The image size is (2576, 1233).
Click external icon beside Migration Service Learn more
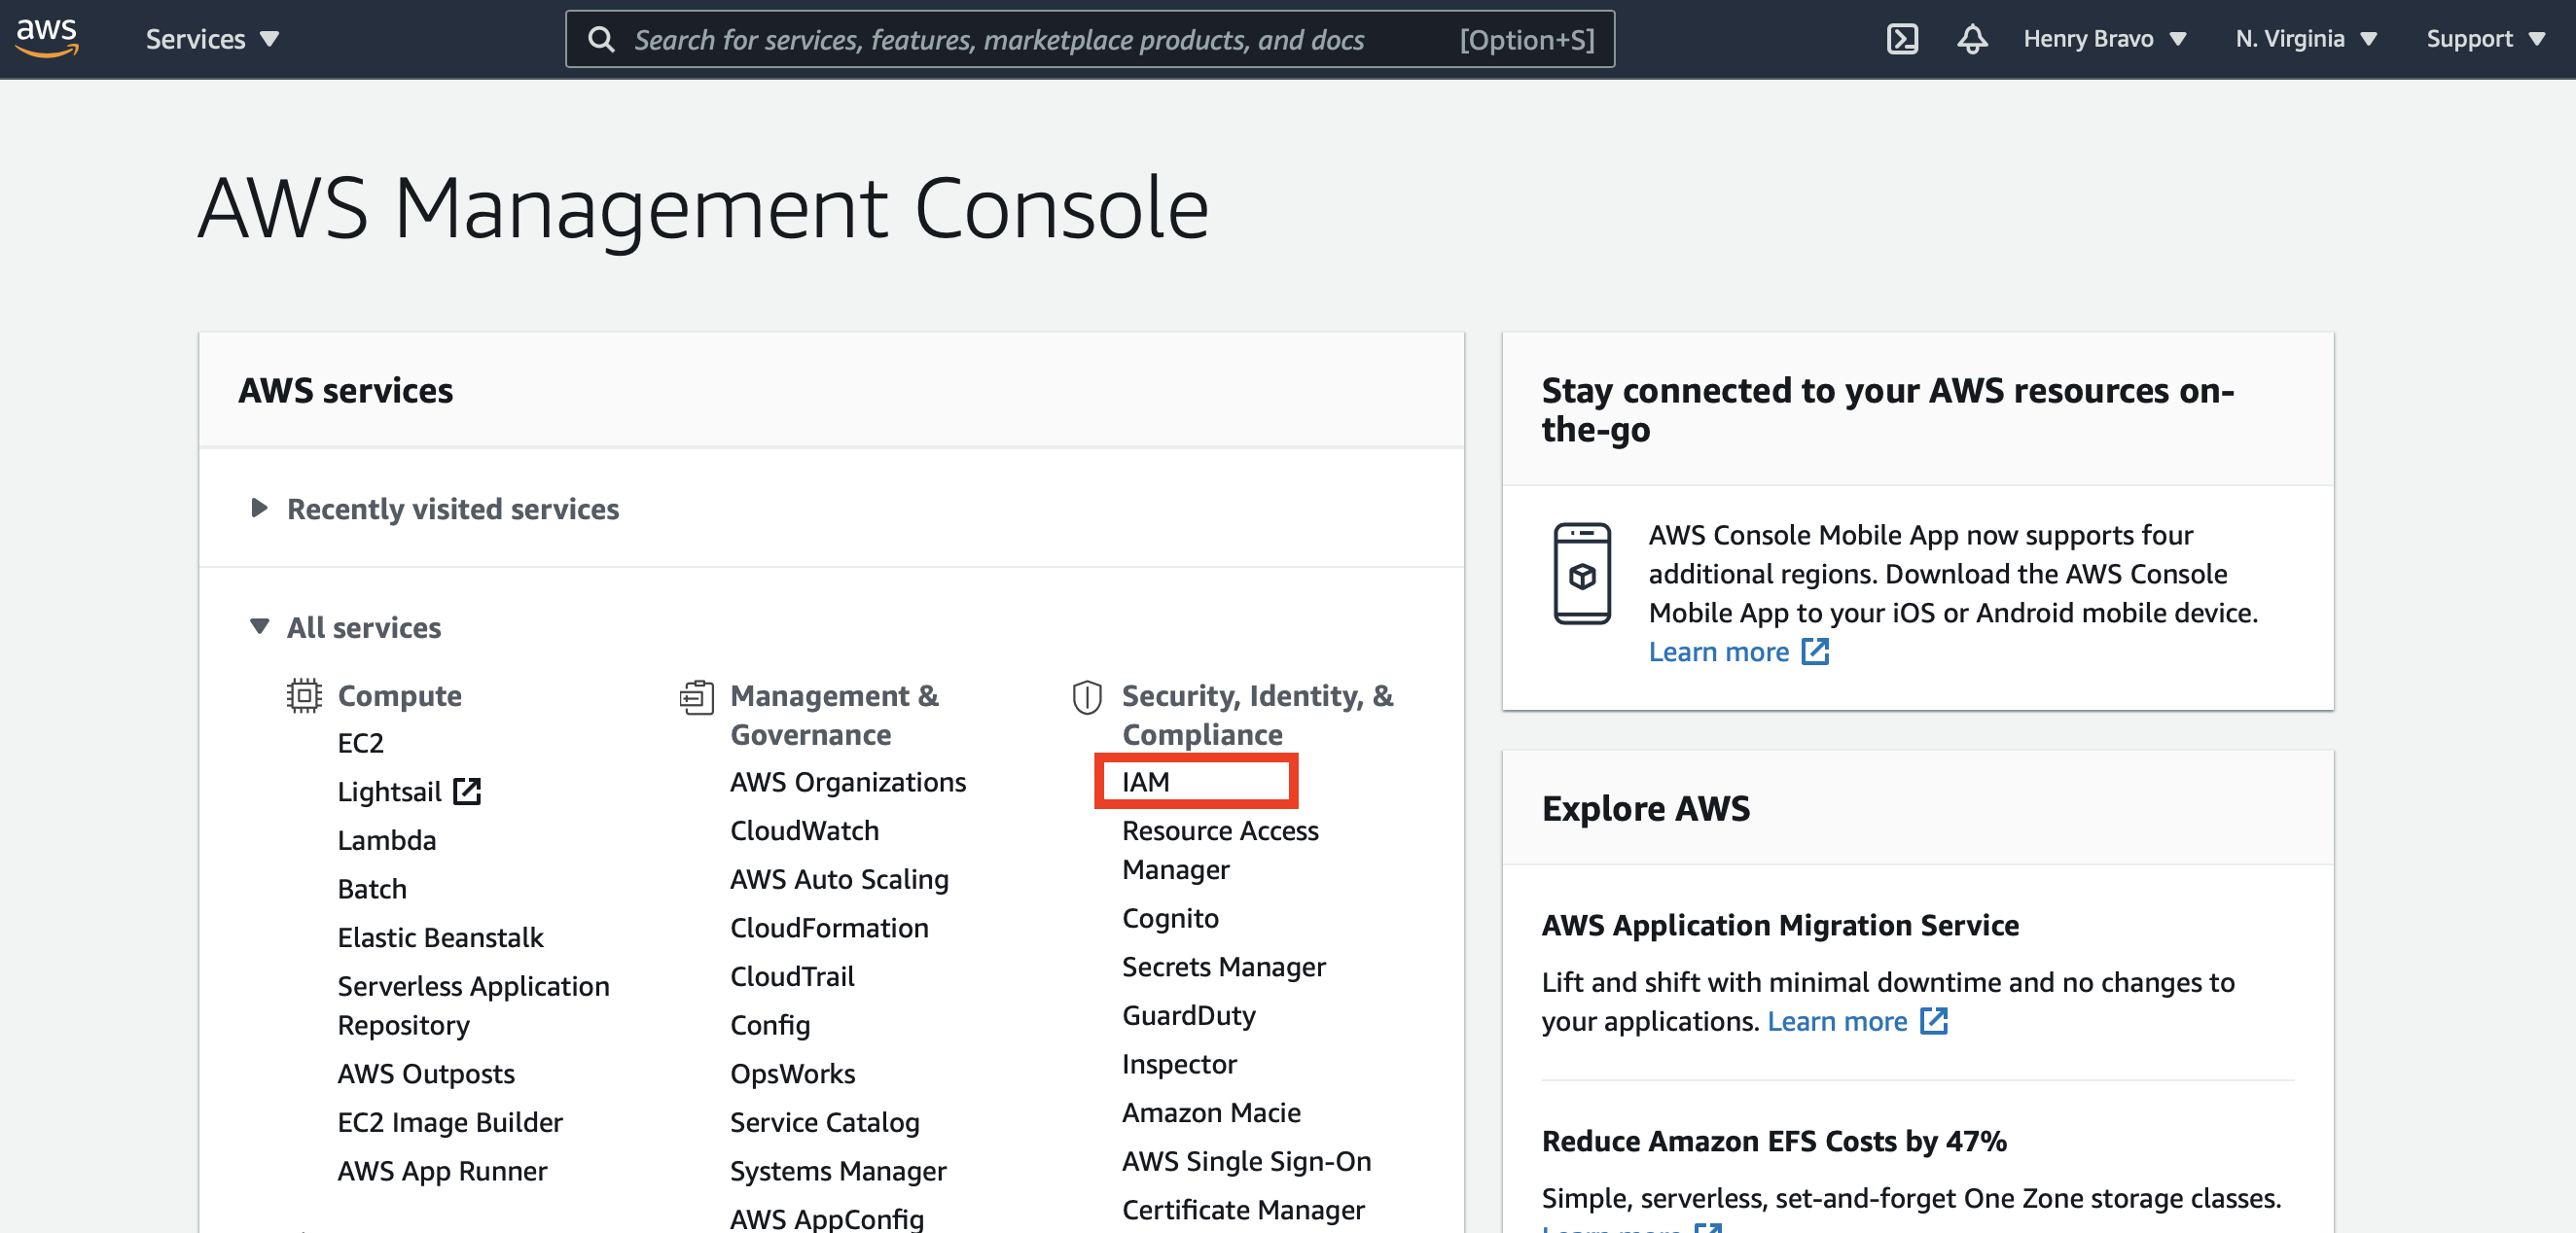(1933, 1020)
